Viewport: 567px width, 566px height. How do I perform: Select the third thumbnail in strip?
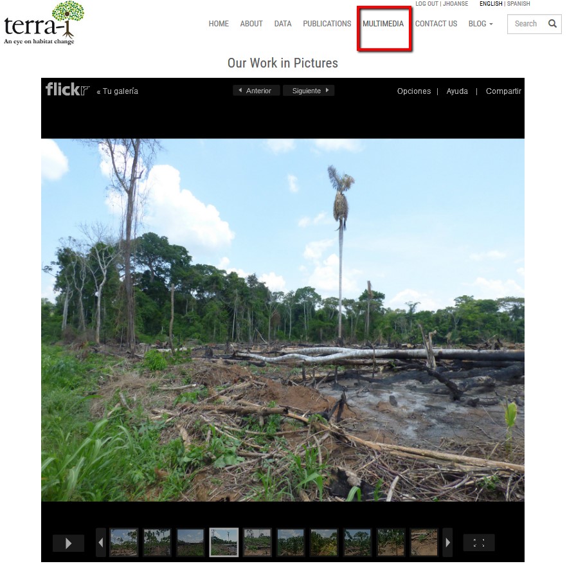[190, 542]
